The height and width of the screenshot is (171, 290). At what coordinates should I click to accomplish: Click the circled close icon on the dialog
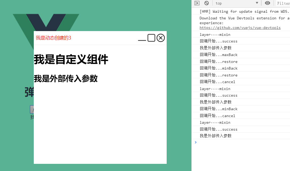pyautogui.click(x=160, y=38)
